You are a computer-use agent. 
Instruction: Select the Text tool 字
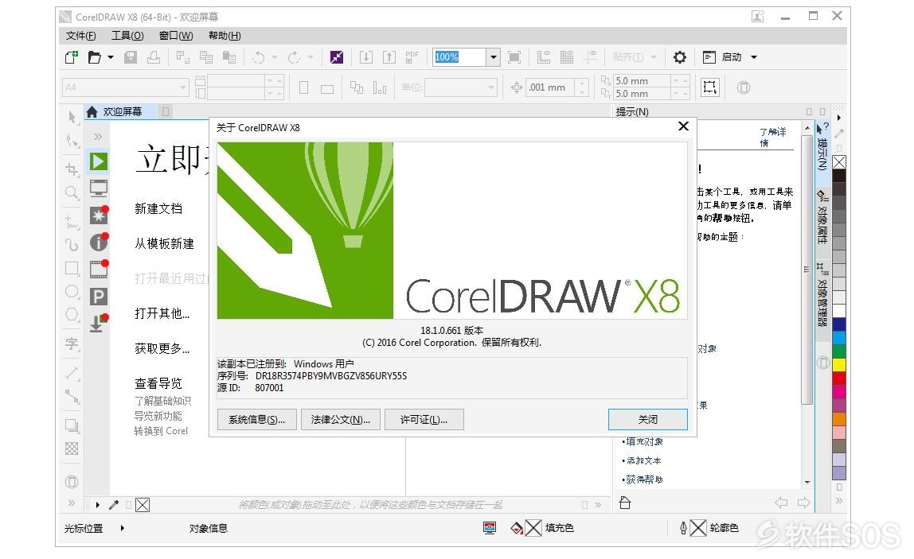pos(72,344)
